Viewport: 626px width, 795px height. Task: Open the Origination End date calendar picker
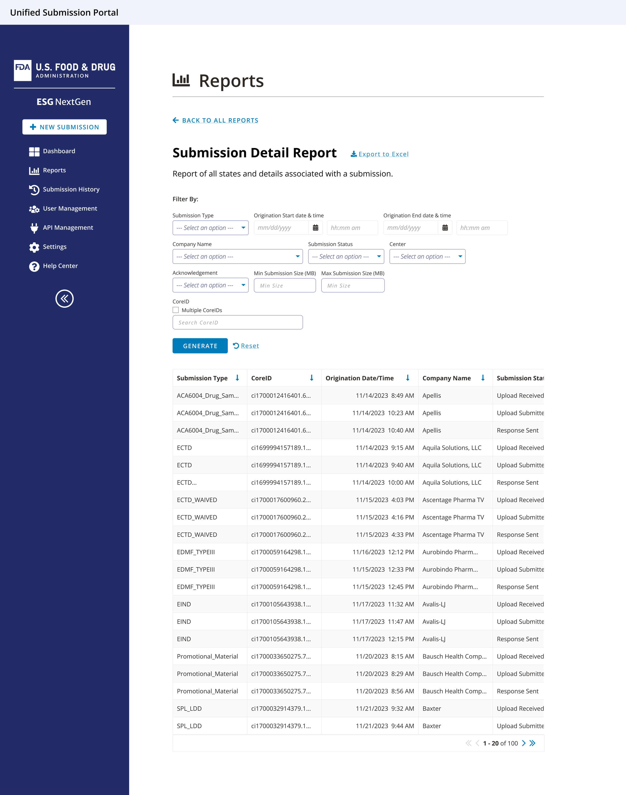pos(445,228)
